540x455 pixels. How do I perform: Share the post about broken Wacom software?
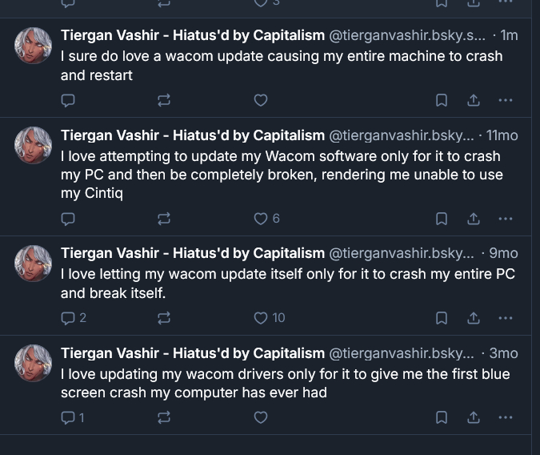(474, 218)
